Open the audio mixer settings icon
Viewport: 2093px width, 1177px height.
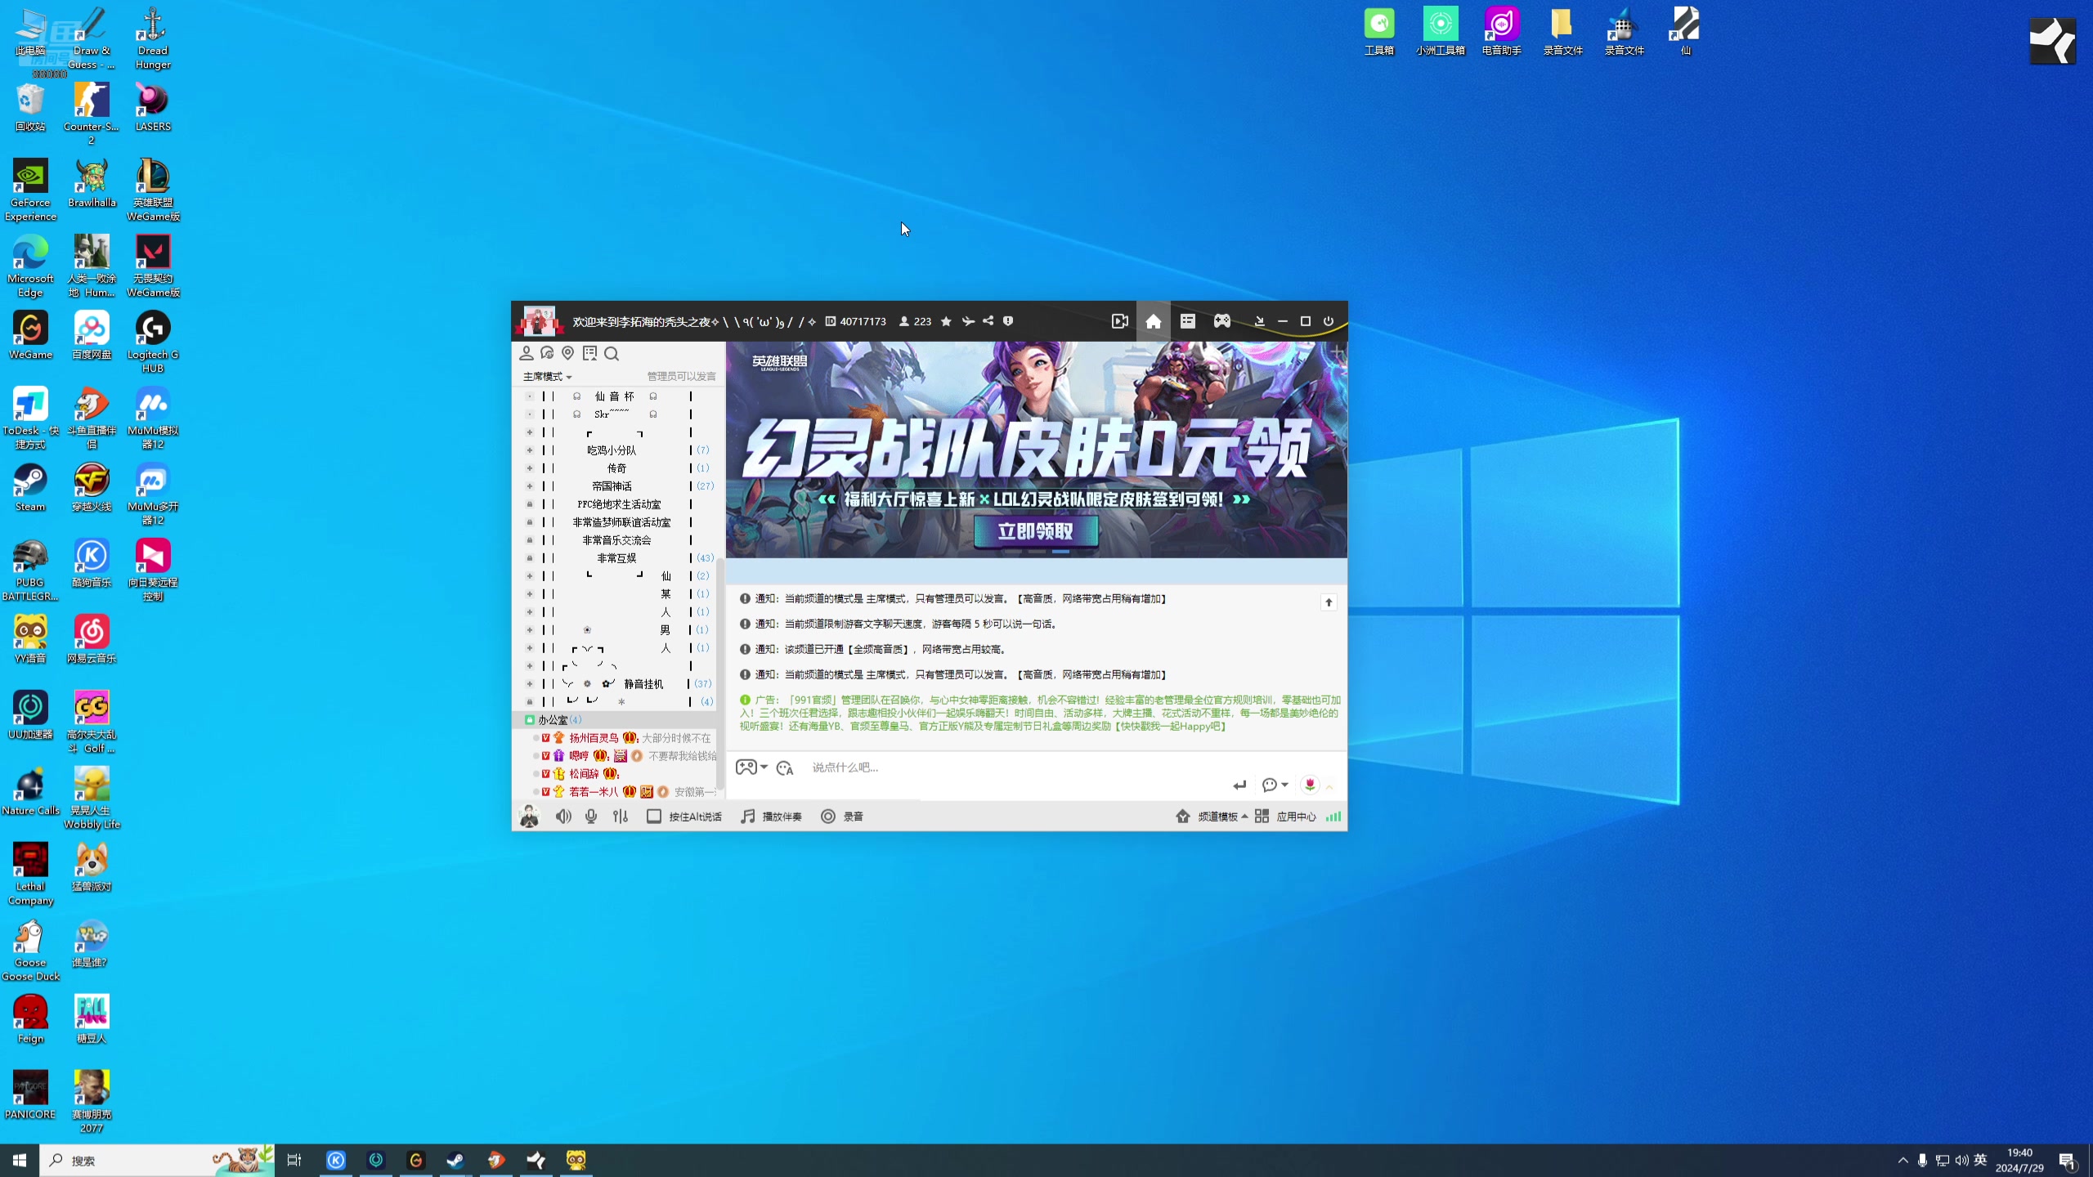coord(621,817)
